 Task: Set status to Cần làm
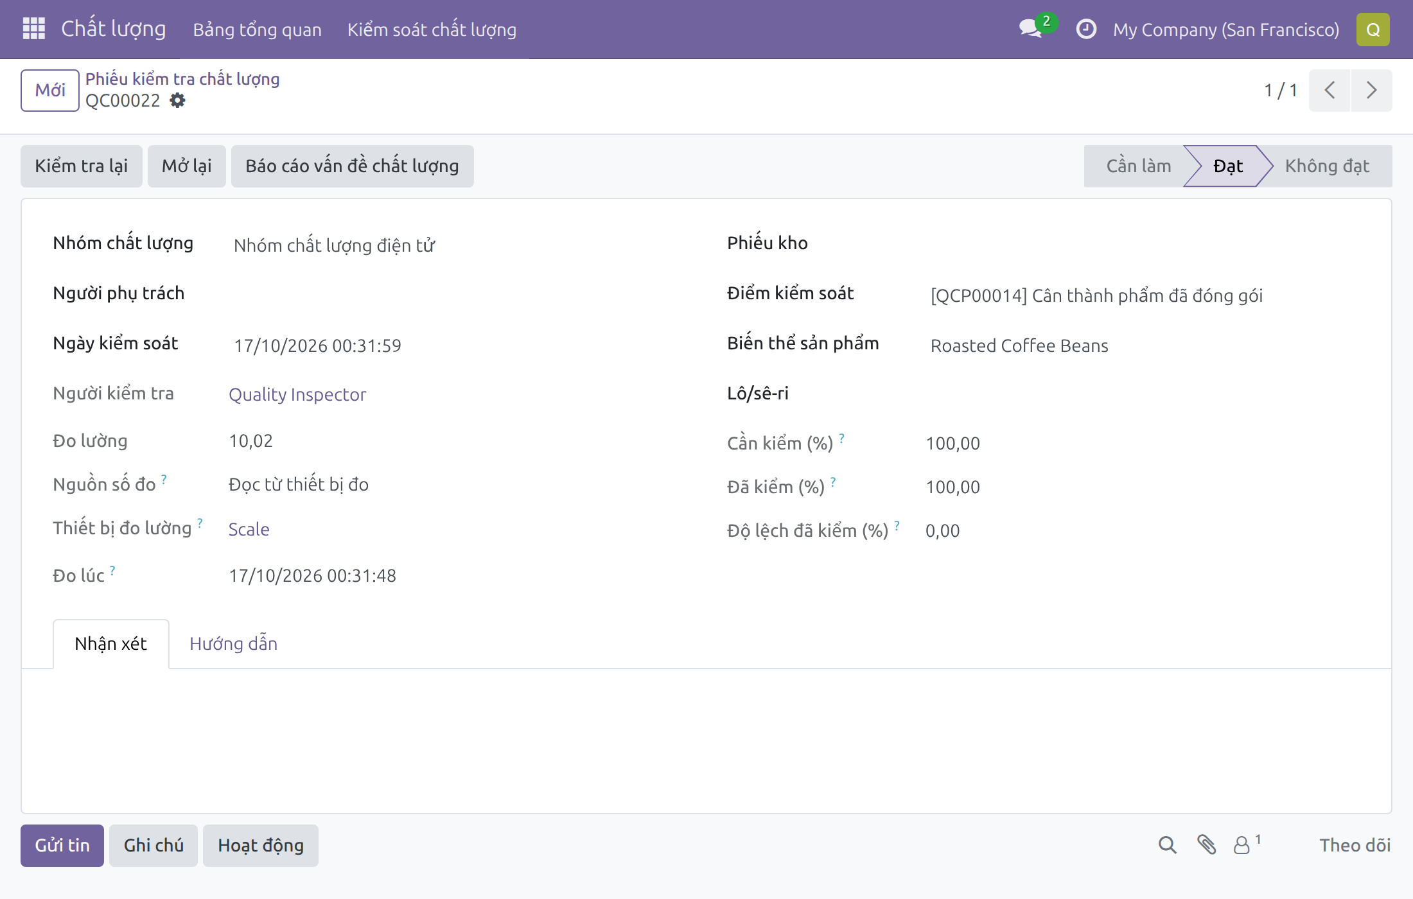click(x=1137, y=166)
